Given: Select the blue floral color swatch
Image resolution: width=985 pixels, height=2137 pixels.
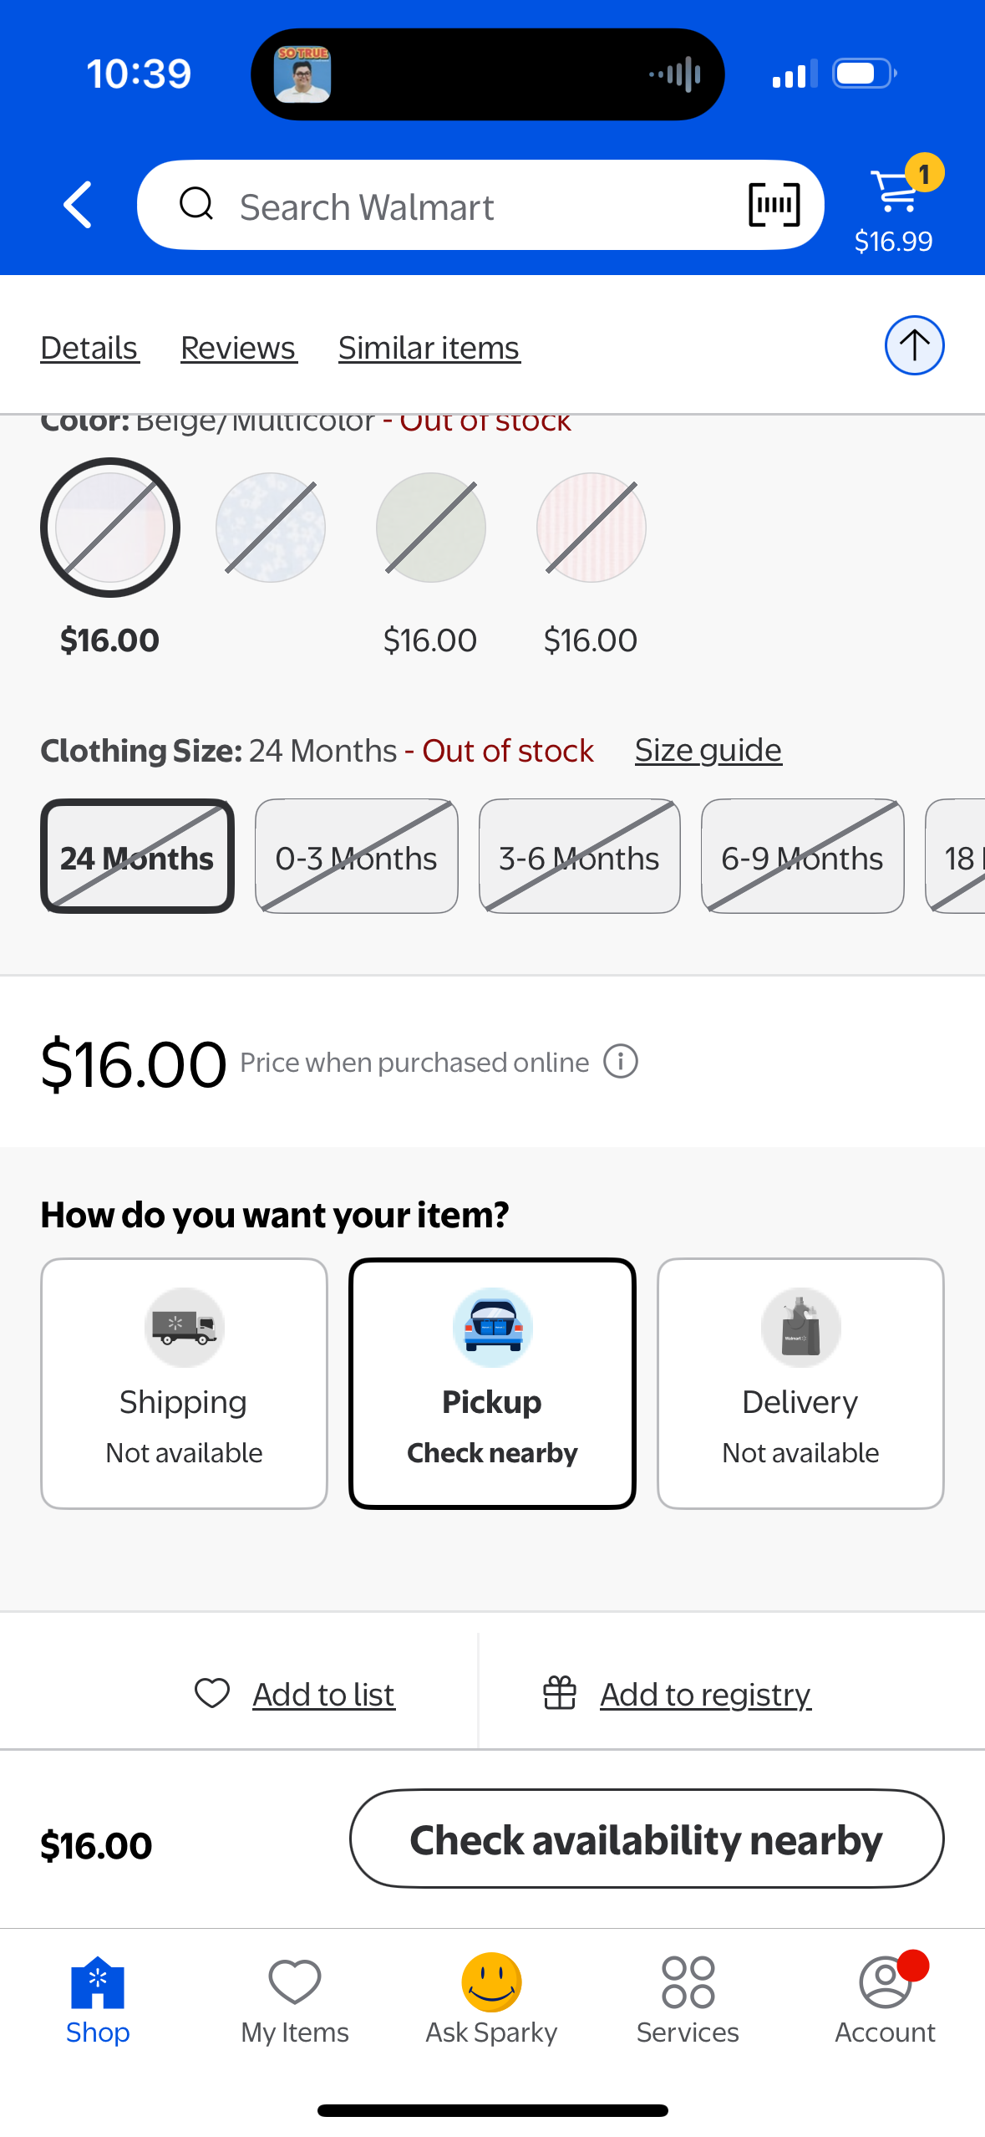Looking at the screenshot, I should pos(270,528).
